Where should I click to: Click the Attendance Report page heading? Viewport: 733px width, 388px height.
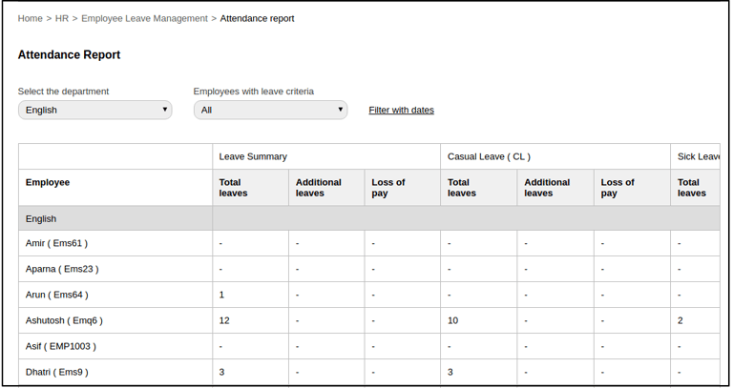(x=69, y=55)
